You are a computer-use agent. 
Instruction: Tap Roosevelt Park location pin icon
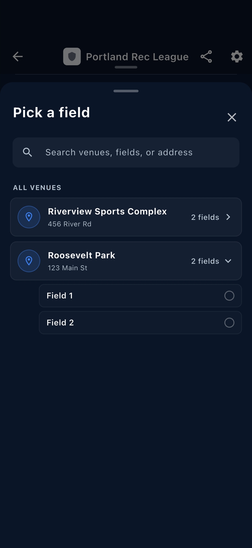[29, 261]
